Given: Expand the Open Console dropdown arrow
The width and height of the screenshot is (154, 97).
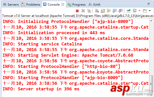Looking at the screenshot, I should pyautogui.click(x=150, y=11).
